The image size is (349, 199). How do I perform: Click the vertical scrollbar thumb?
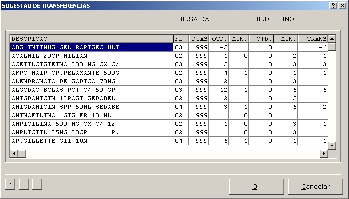(x=332, y=47)
